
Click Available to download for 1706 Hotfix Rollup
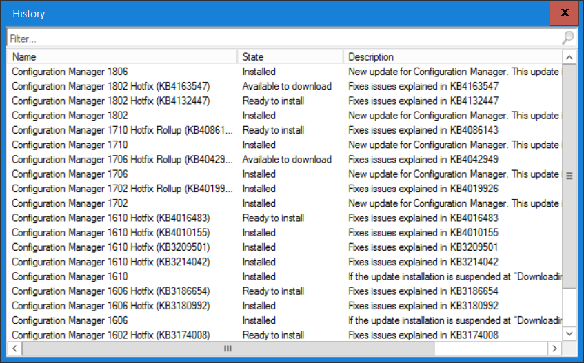[x=287, y=159]
